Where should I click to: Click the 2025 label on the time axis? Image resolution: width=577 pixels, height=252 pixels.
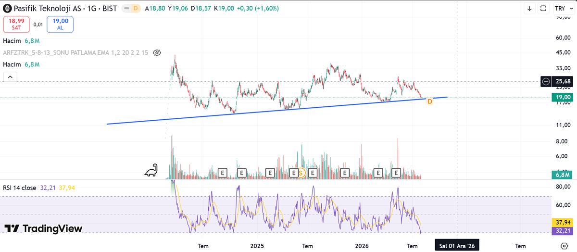tap(257, 246)
